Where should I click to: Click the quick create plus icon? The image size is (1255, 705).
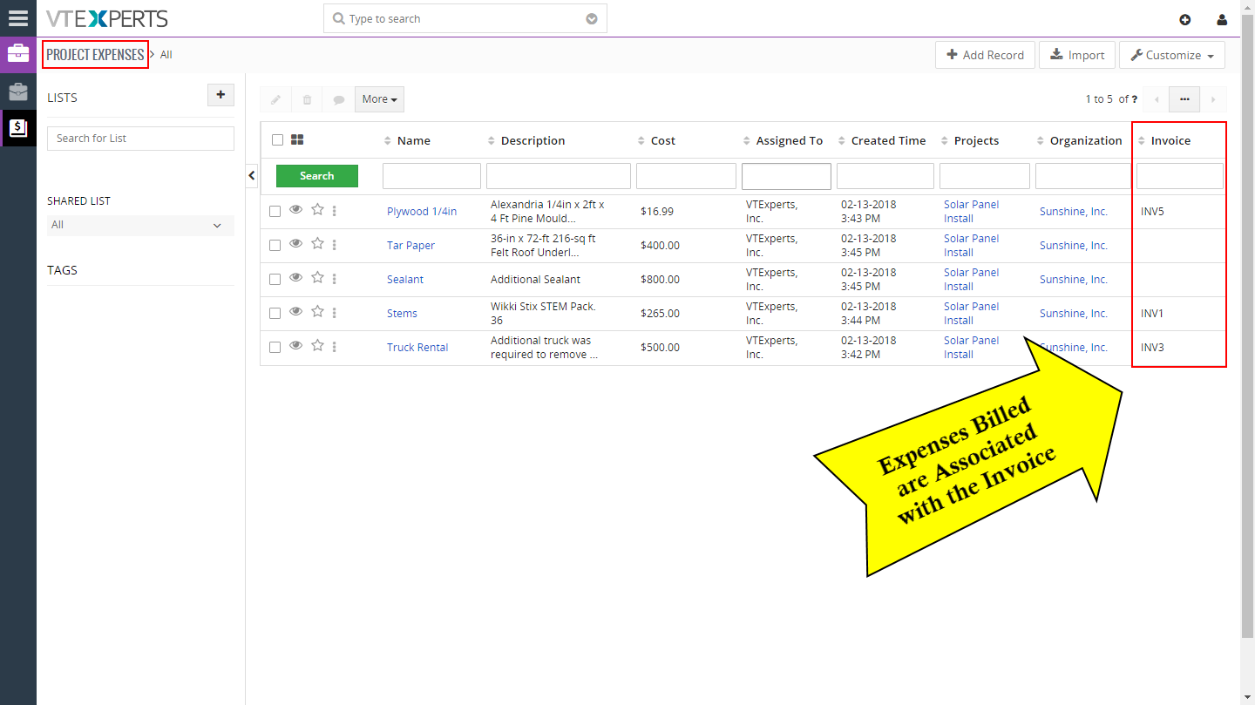(1185, 19)
